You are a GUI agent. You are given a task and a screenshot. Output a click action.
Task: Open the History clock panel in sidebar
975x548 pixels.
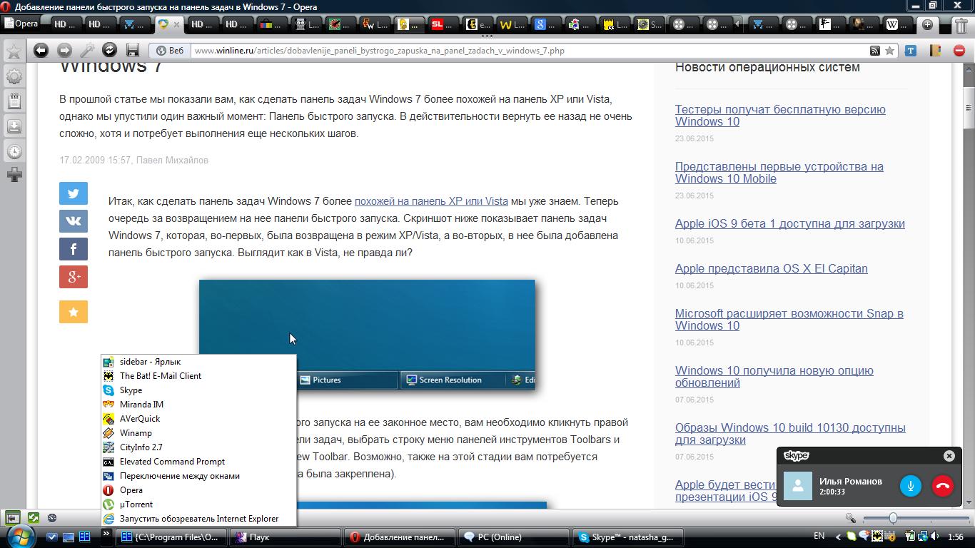tap(14, 151)
